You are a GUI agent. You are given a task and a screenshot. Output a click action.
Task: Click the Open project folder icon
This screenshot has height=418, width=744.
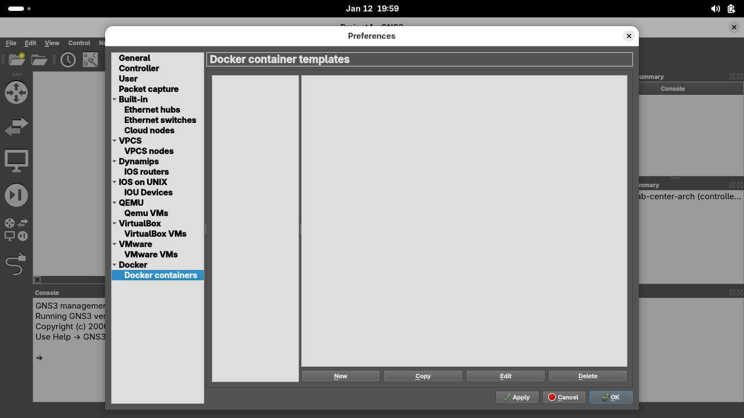pyautogui.click(x=39, y=59)
